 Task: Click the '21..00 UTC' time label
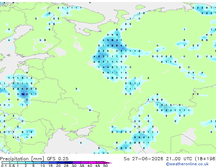(x=179, y=159)
